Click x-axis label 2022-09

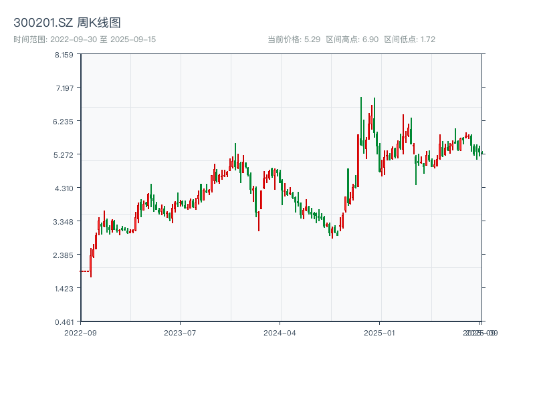[x=80, y=333]
